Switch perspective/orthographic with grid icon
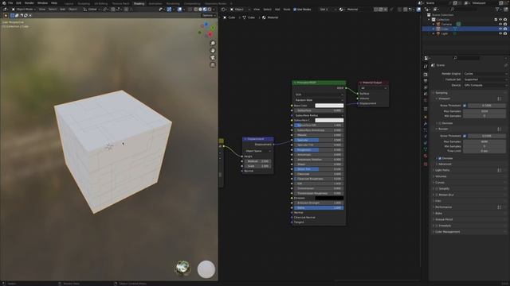This screenshot has height=286, width=510. pyautogui.click(x=213, y=65)
